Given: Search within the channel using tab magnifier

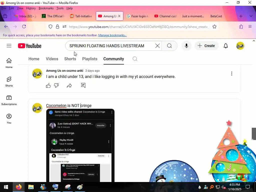Looking at the screenshot, I should click(135, 59).
